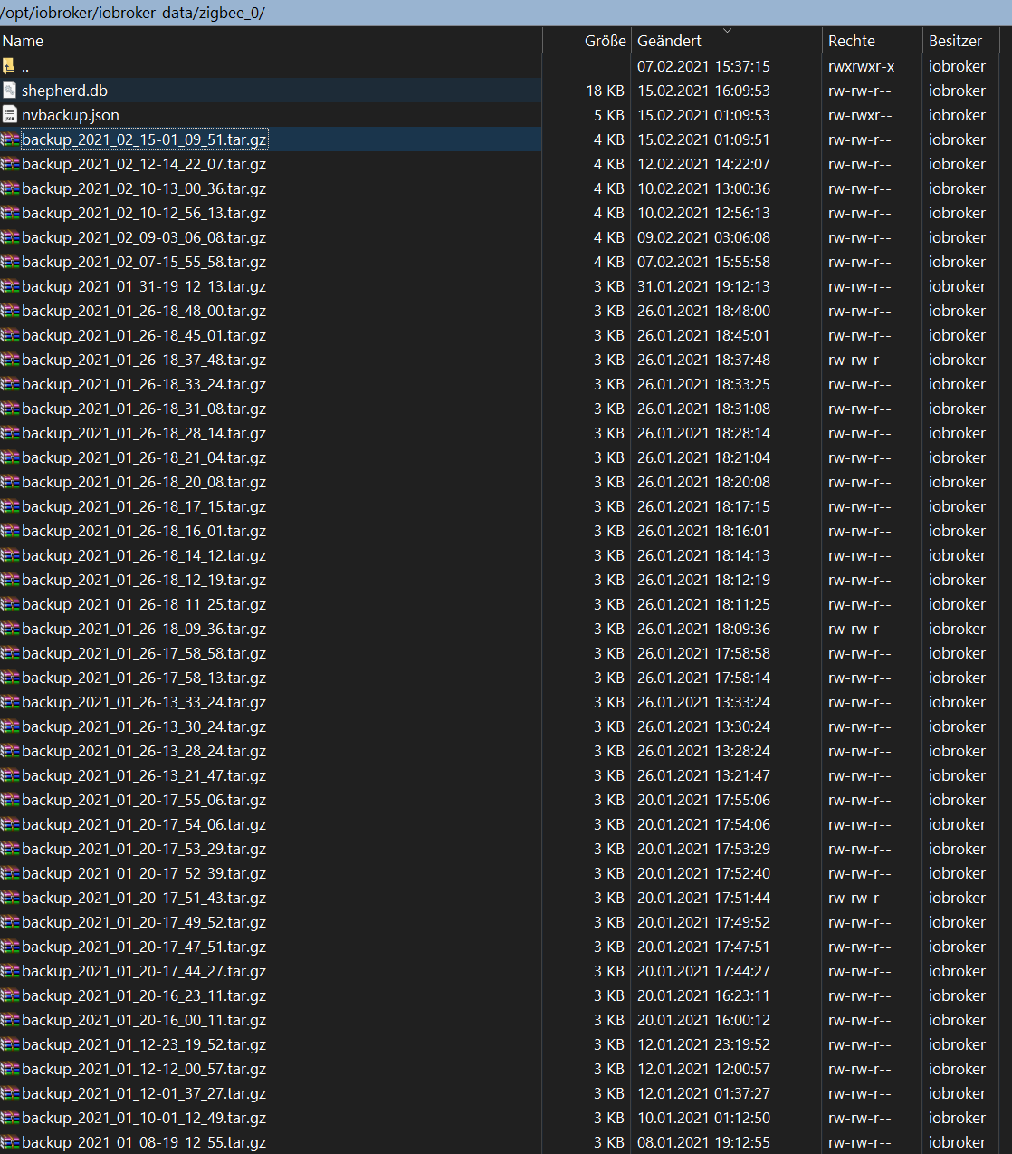Click the shepherd.db file icon
The image size is (1012, 1154).
9,91
